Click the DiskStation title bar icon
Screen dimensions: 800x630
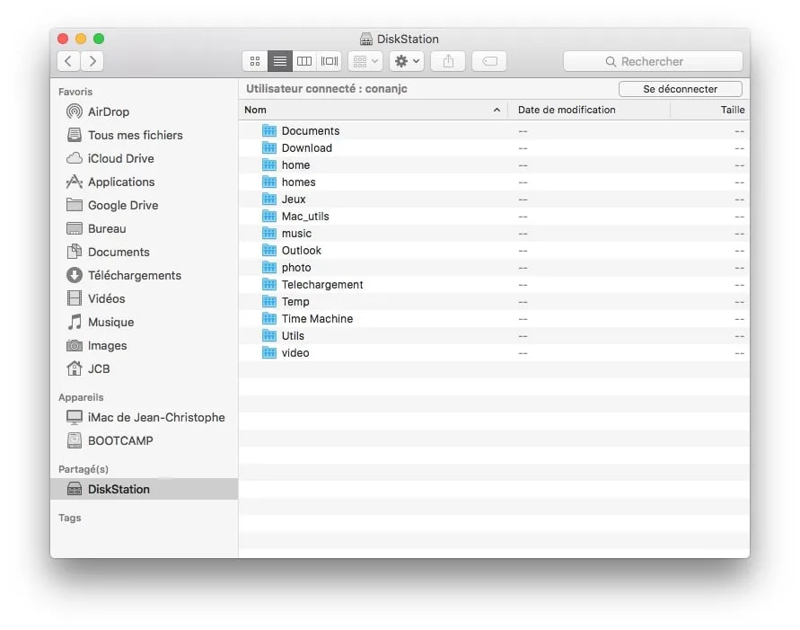(x=365, y=39)
